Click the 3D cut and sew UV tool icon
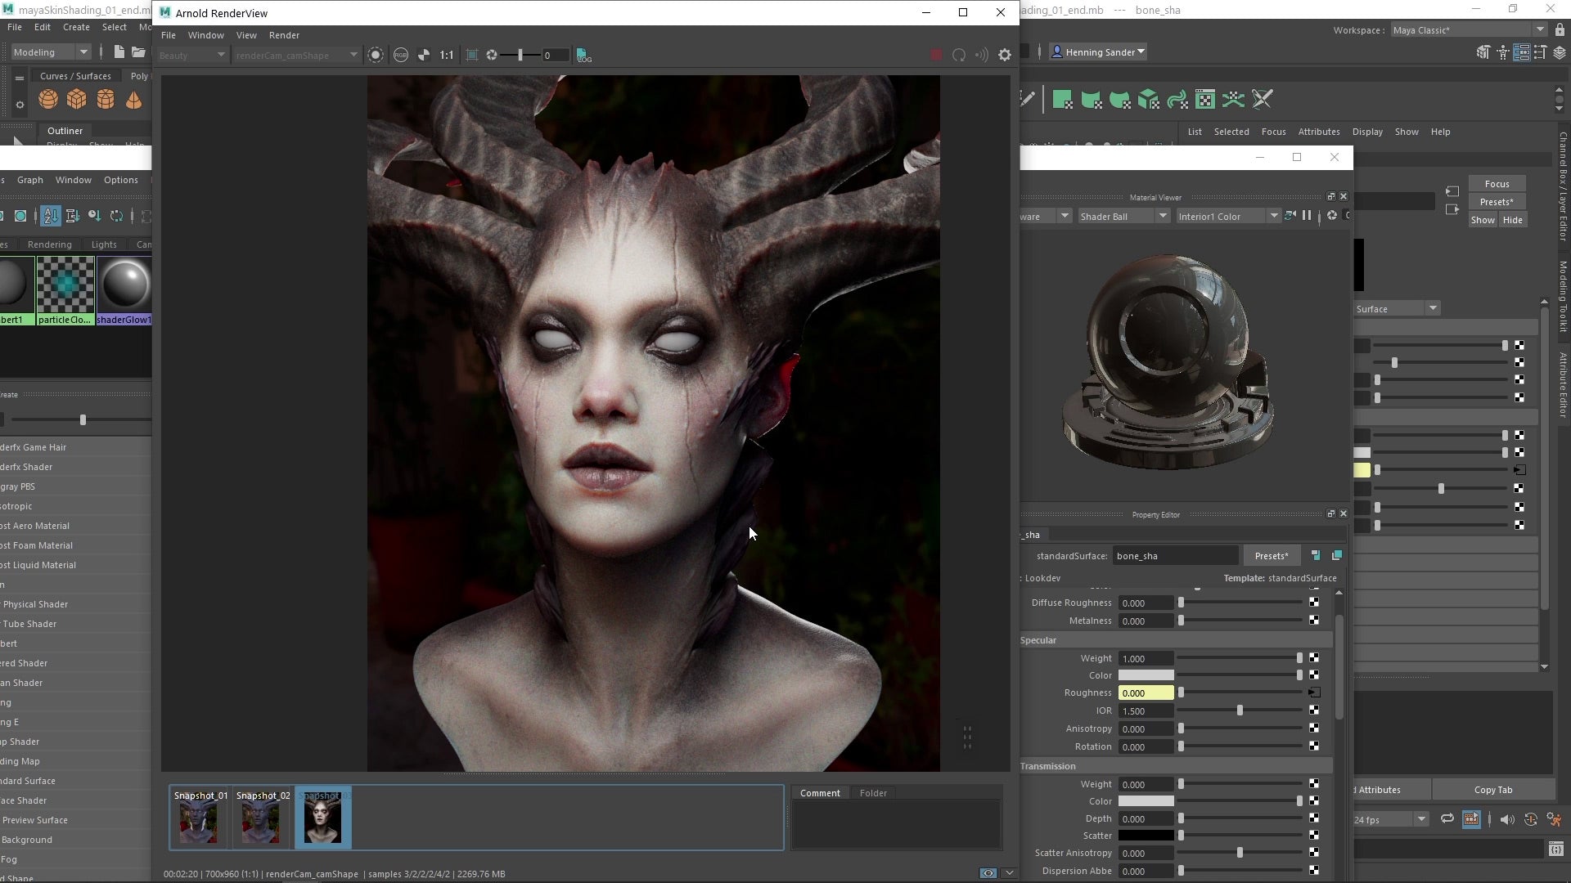This screenshot has height=883, width=1571. (1263, 100)
